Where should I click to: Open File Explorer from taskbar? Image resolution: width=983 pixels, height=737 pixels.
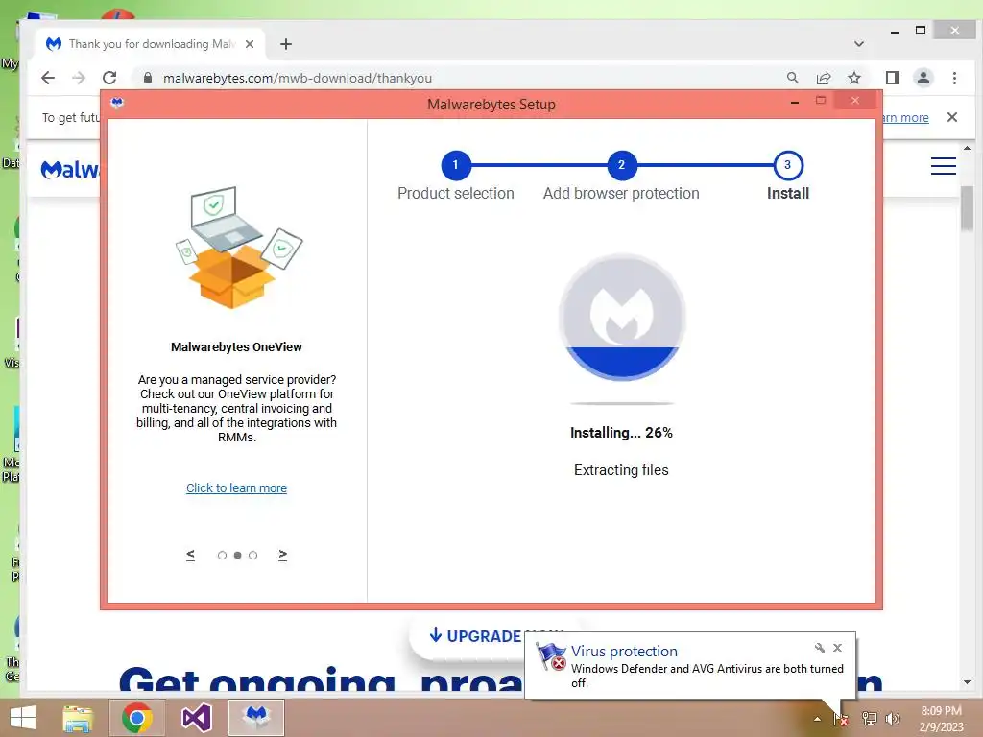pyautogui.click(x=78, y=718)
